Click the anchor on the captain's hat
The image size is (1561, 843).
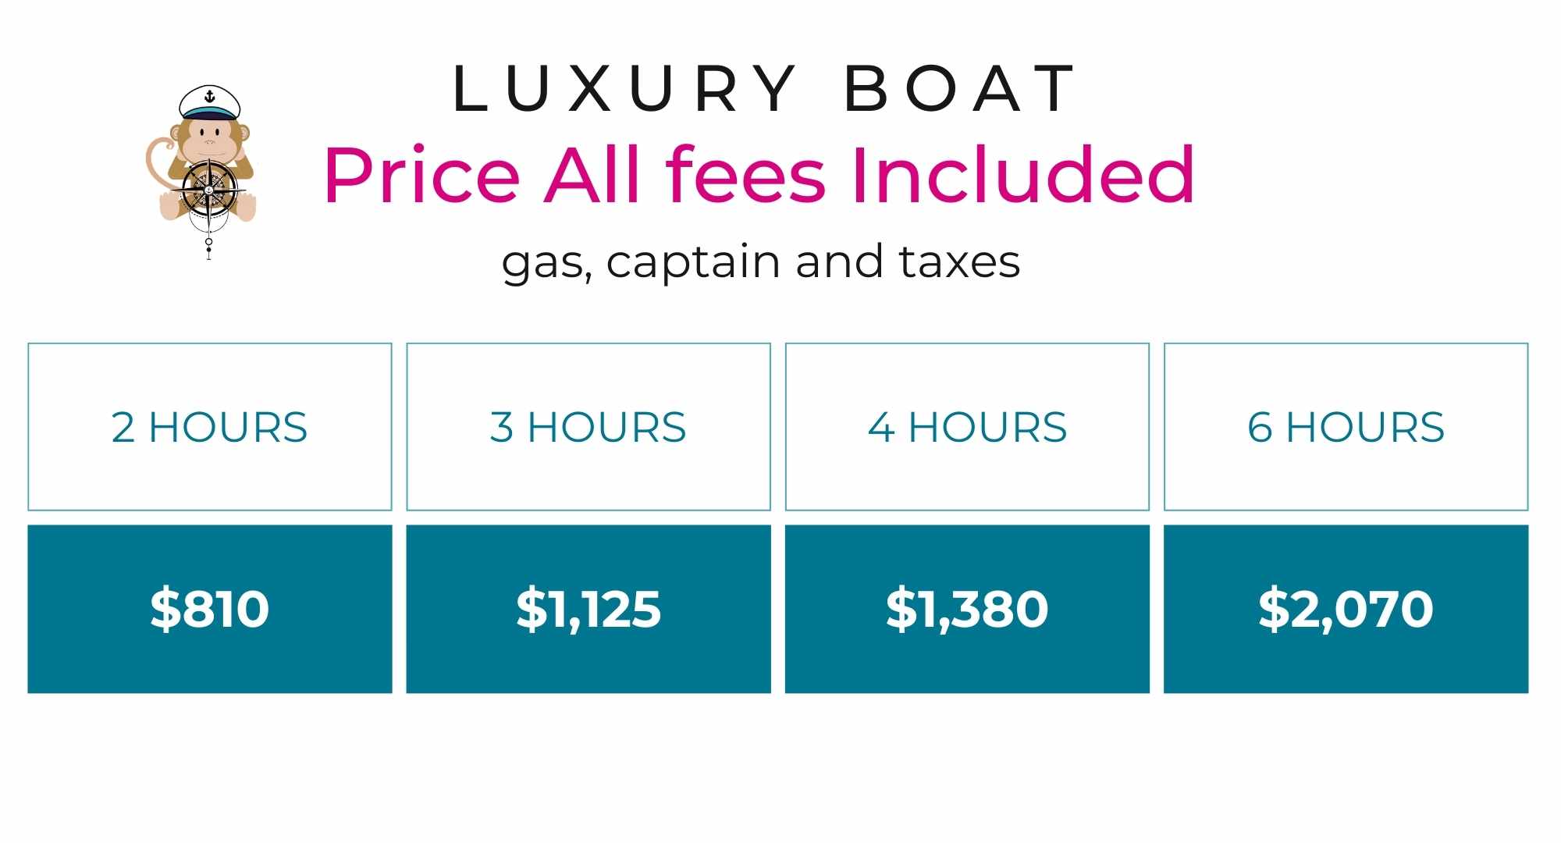[x=209, y=97]
